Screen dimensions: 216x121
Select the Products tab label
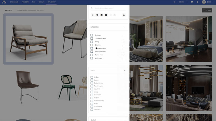pos(9,10)
